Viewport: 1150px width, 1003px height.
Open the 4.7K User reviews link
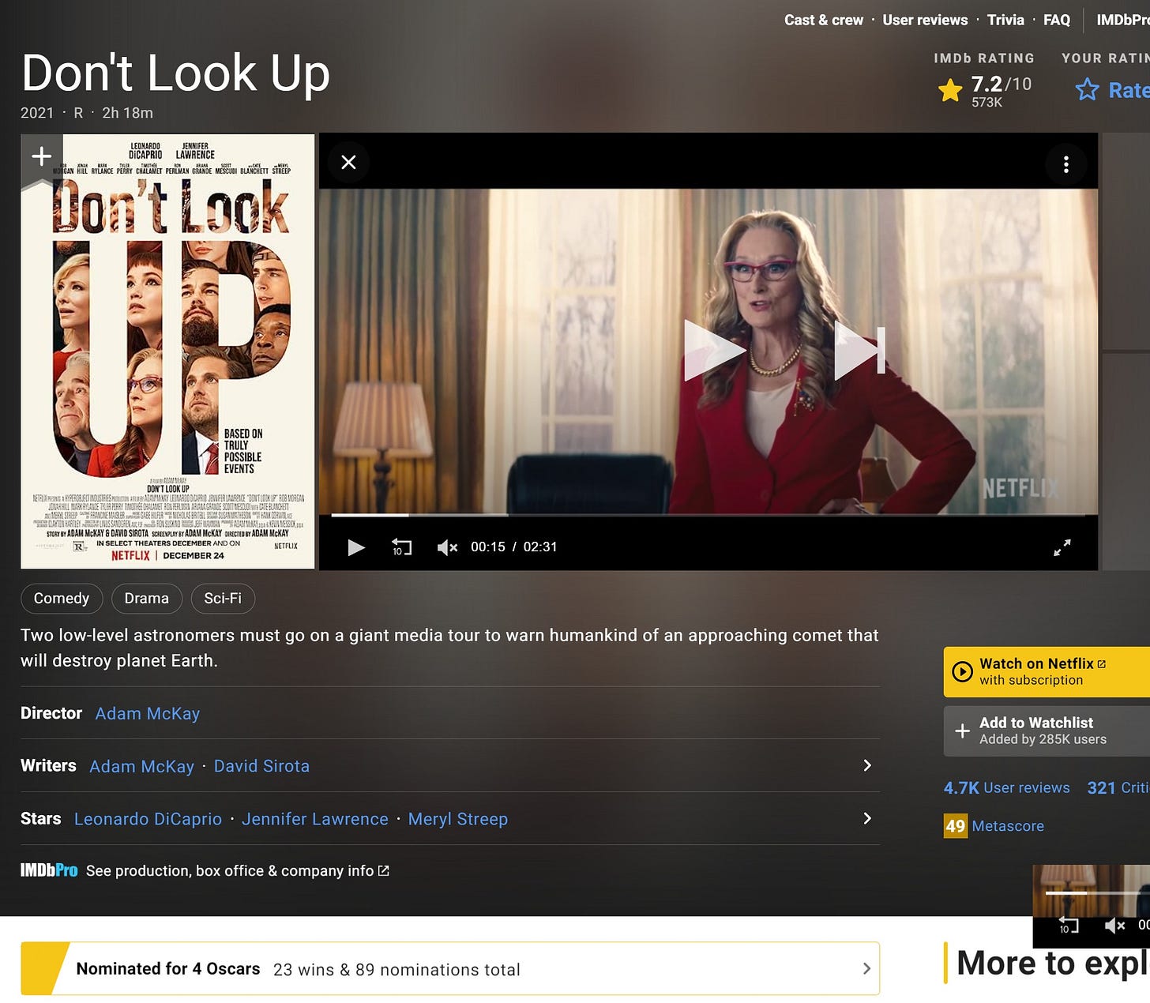tap(1006, 787)
